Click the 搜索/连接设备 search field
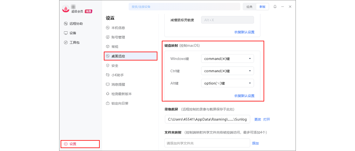The width and height of the screenshot is (355, 151). click(x=184, y=6)
